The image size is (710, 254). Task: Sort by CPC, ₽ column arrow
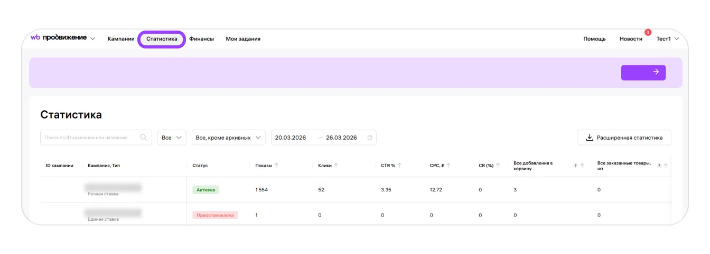tap(449, 165)
